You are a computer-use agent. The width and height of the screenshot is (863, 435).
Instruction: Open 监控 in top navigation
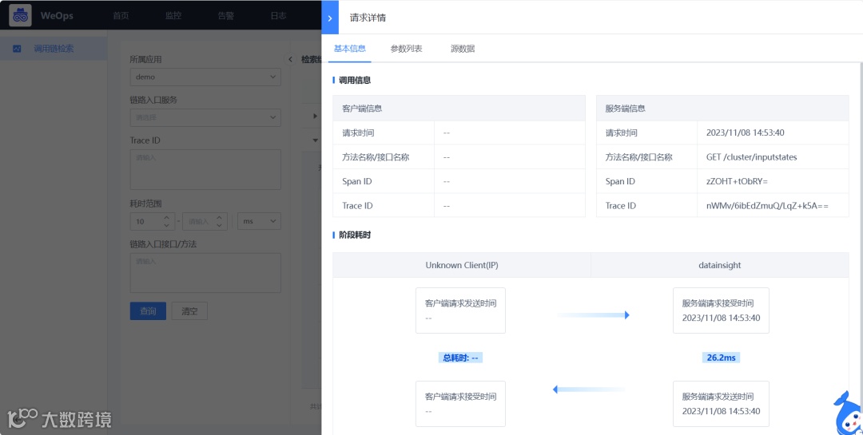click(173, 15)
